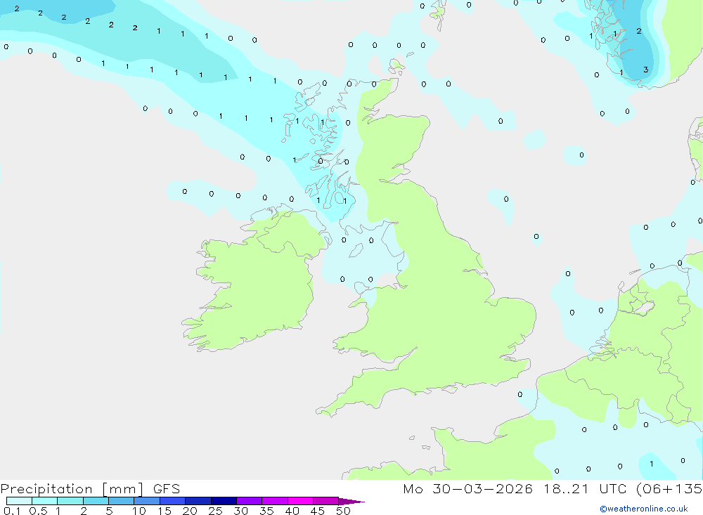The image size is (703, 515).
Task: Click the legend label '10'
Action: pos(139,511)
